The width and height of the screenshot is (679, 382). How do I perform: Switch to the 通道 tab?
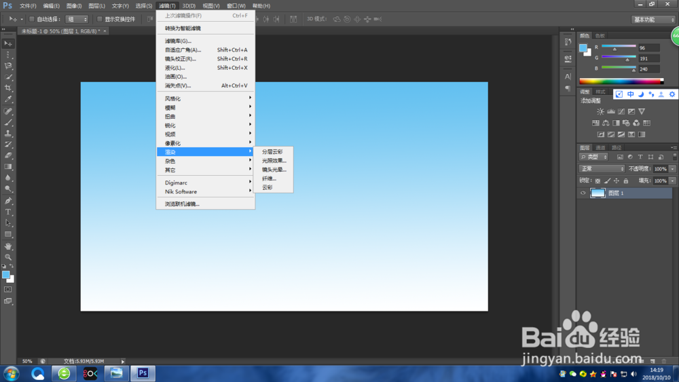pyautogui.click(x=600, y=147)
